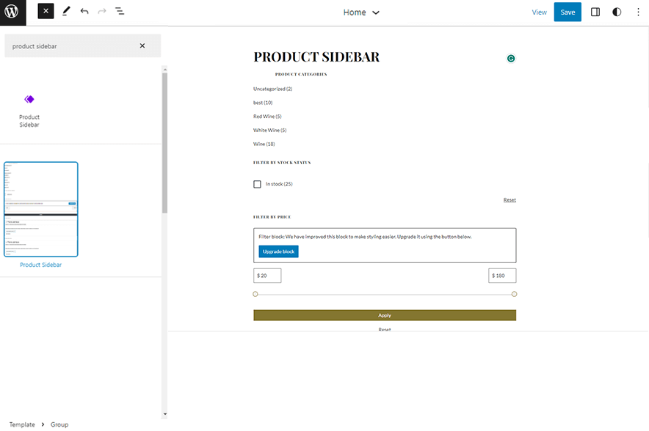Viewport: 649px width, 431px height.
Task: Open the Options three-dot menu
Action: click(637, 12)
